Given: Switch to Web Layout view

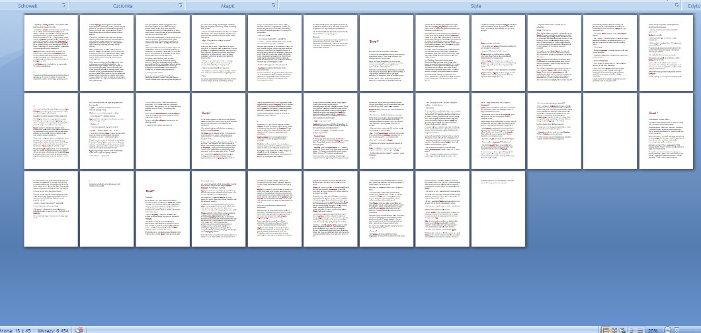Looking at the screenshot, I should point(622,329).
